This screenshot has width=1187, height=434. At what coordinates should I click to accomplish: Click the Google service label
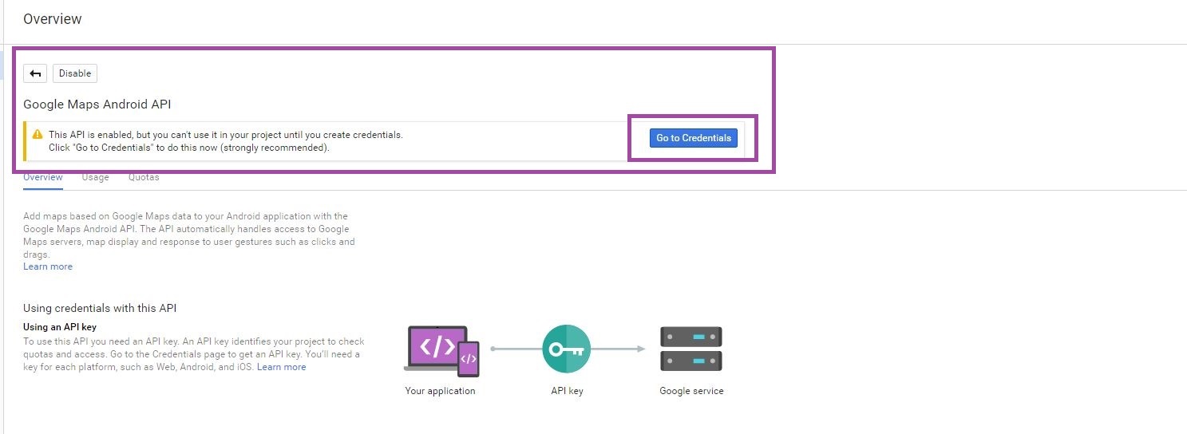point(691,391)
